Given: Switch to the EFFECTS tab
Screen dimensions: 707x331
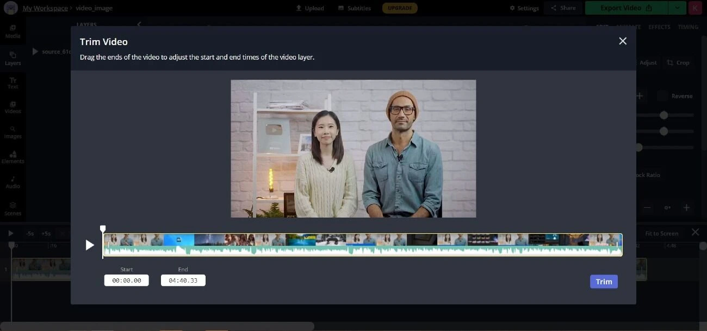Looking at the screenshot, I should 659,27.
